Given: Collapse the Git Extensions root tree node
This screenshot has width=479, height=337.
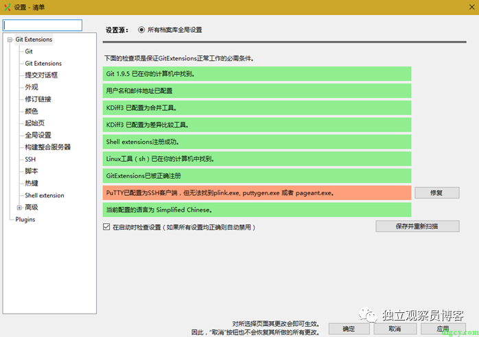Looking at the screenshot, I should [x=10, y=40].
